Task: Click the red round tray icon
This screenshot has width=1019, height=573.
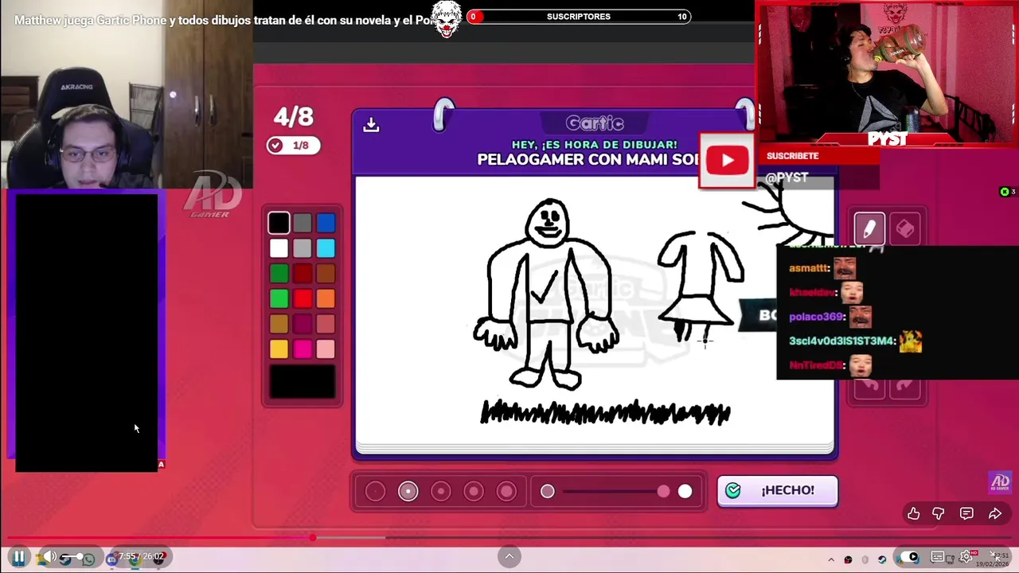Action: point(848,559)
